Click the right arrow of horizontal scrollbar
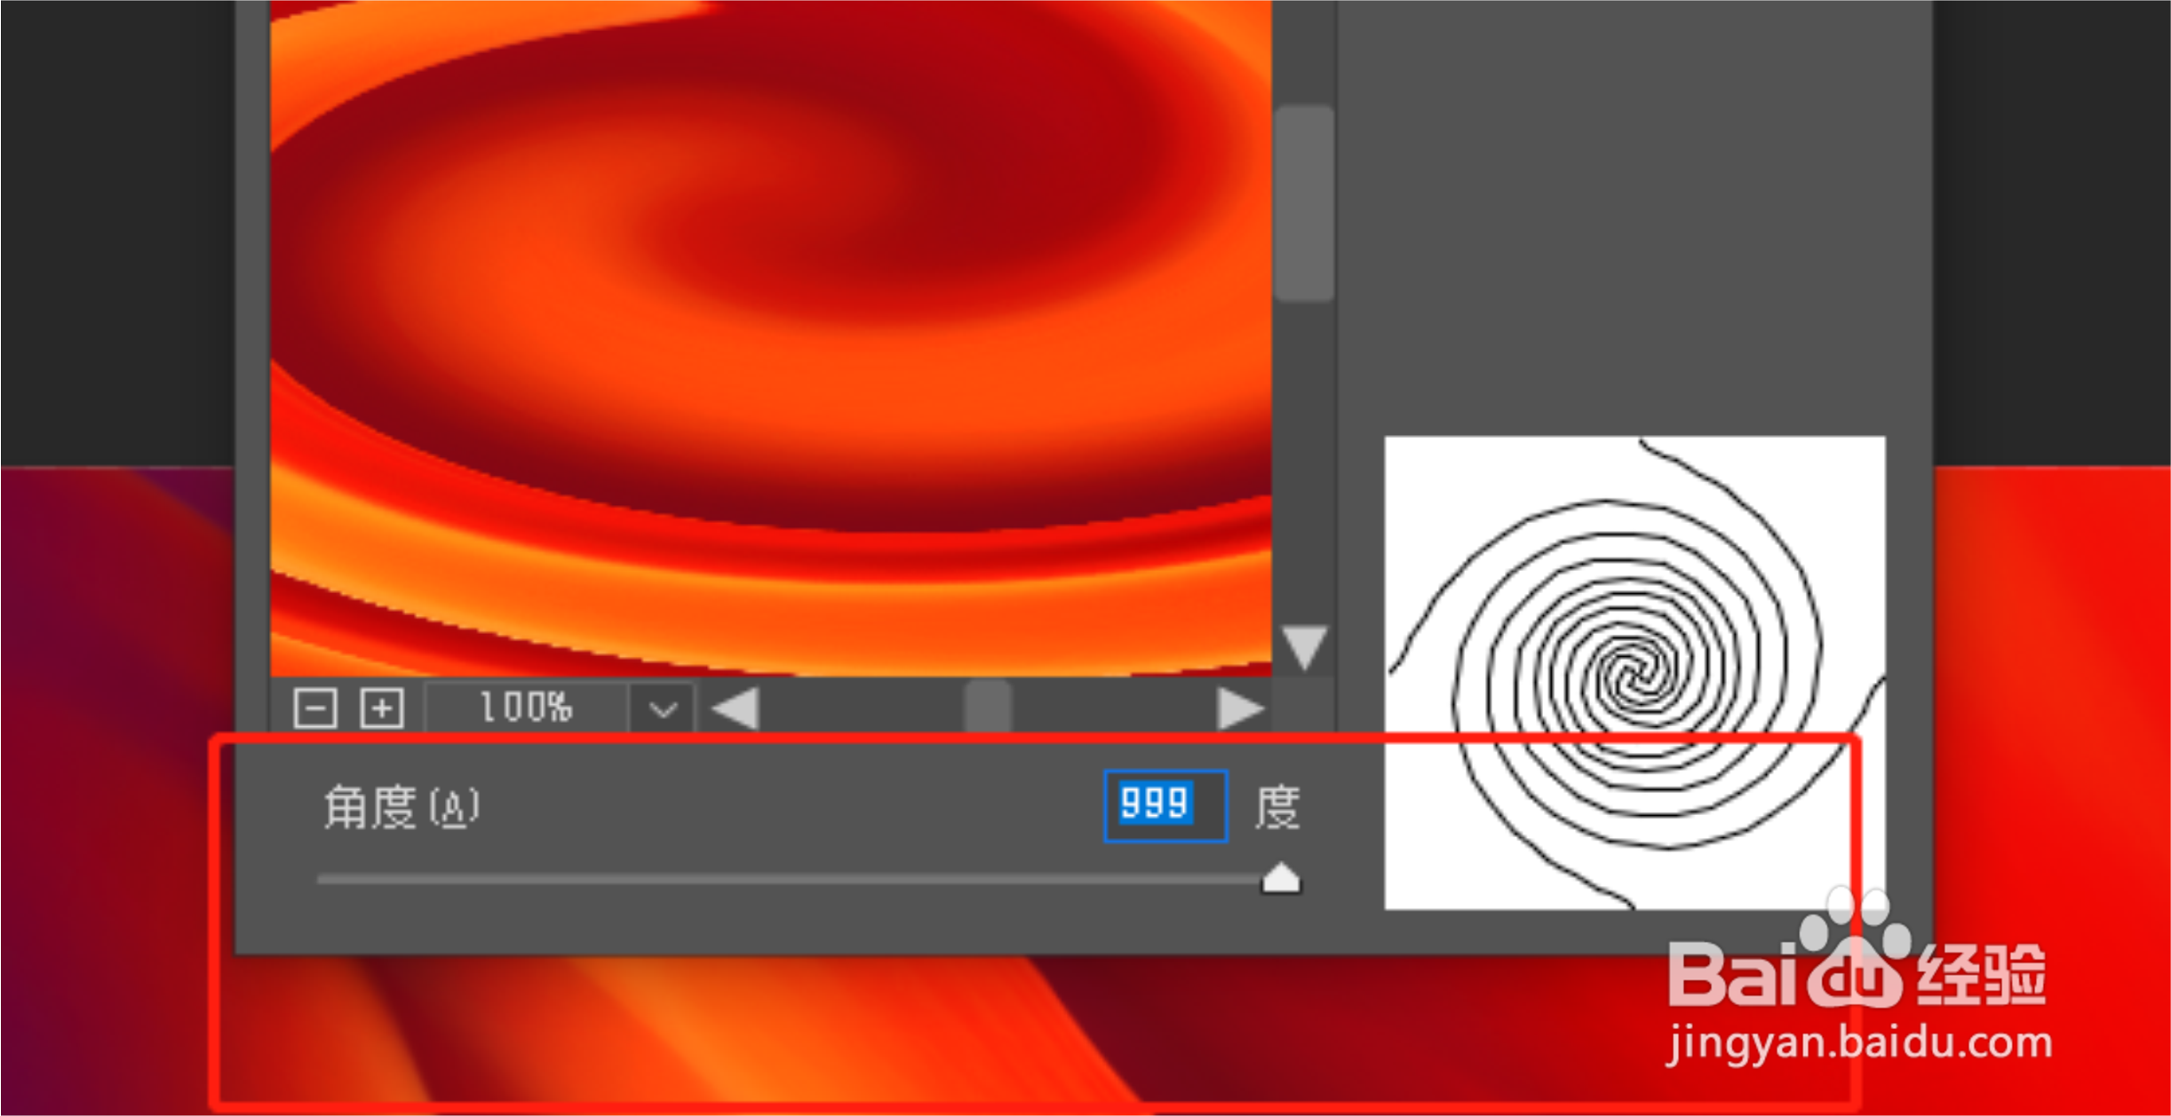The image size is (2171, 1116). (x=1239, y=708)
